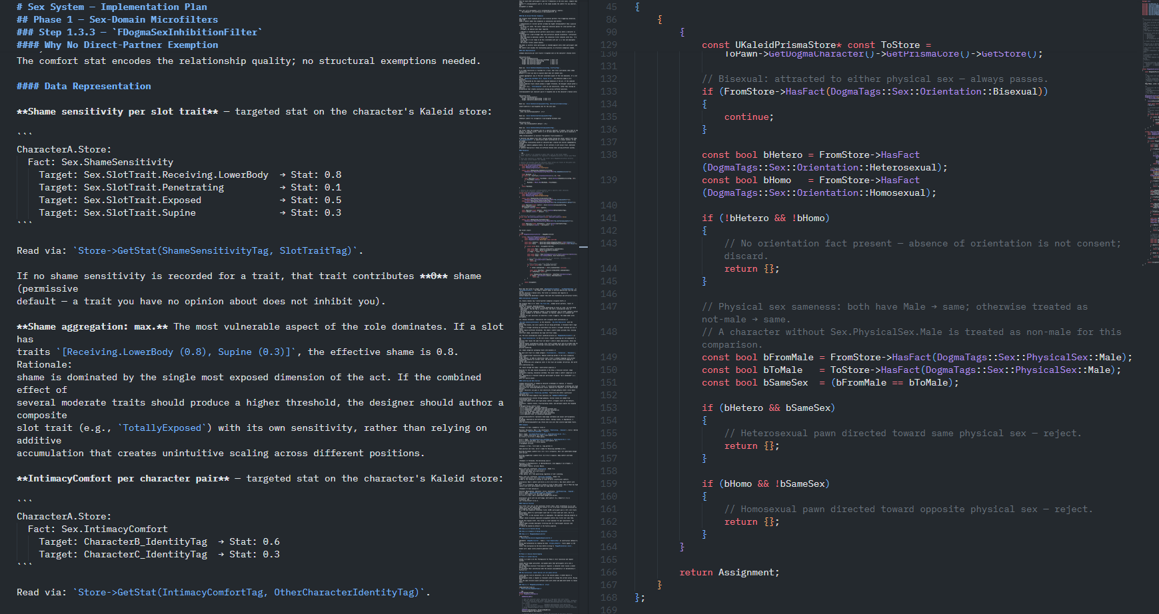Click line number 168 in the gutter
The height and width of the screenshot is (614, 1159).
[x=608, y=598]
